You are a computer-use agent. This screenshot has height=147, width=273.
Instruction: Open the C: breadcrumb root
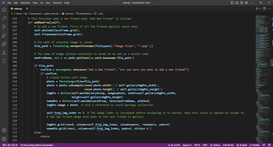[x=12, y=14]
